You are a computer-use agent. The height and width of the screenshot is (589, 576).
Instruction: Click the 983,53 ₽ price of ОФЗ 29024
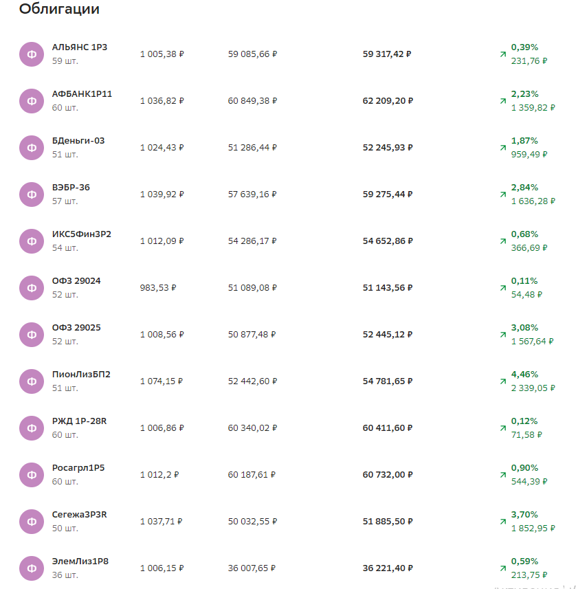coord(157,287)
